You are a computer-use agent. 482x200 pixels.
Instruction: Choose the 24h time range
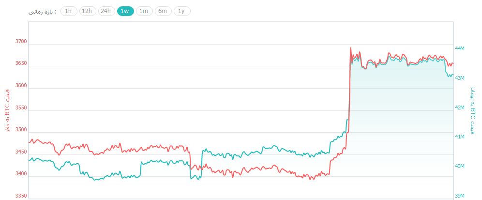[x=105, y=11]
